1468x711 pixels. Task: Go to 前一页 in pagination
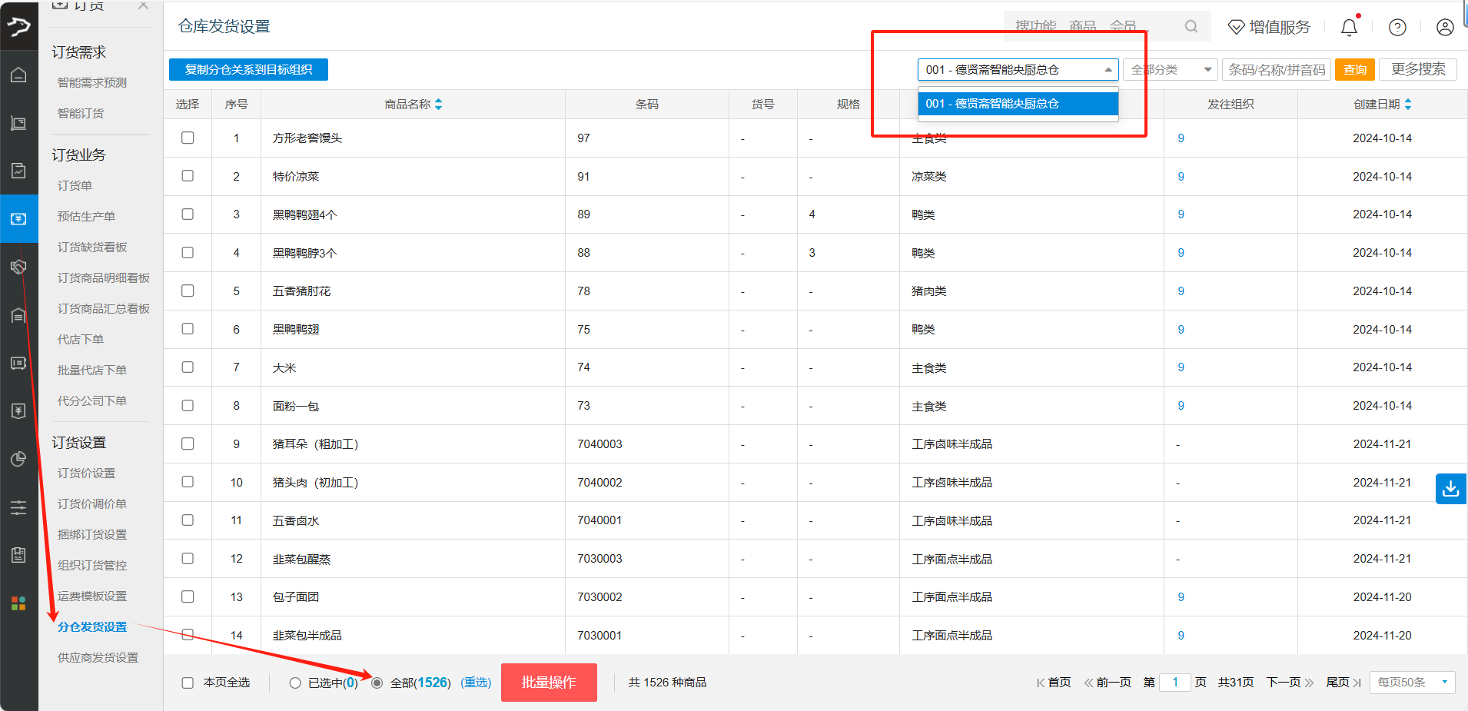(x=1108, y=683)
